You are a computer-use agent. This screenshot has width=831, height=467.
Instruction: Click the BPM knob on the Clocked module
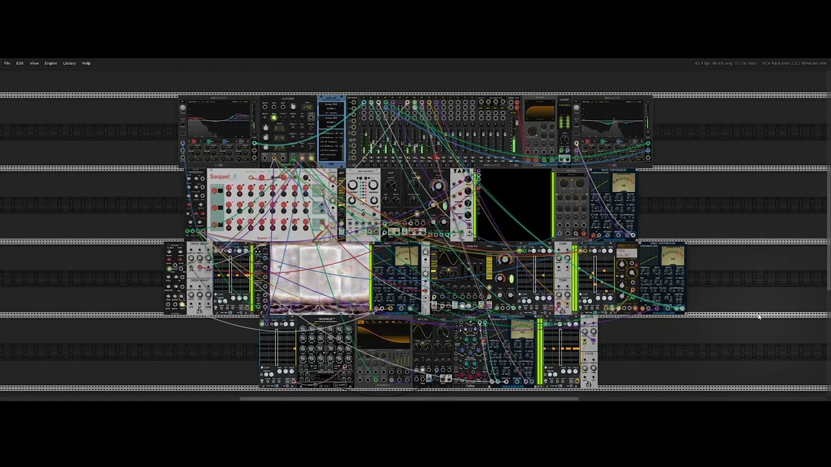(293, 106)
